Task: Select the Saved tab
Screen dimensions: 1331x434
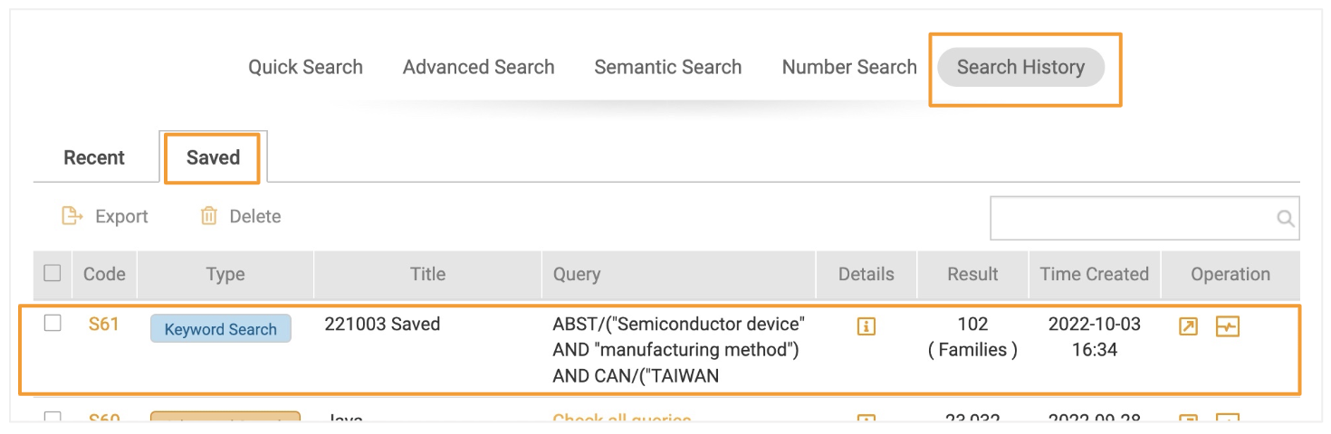Action: coord(213,157)
